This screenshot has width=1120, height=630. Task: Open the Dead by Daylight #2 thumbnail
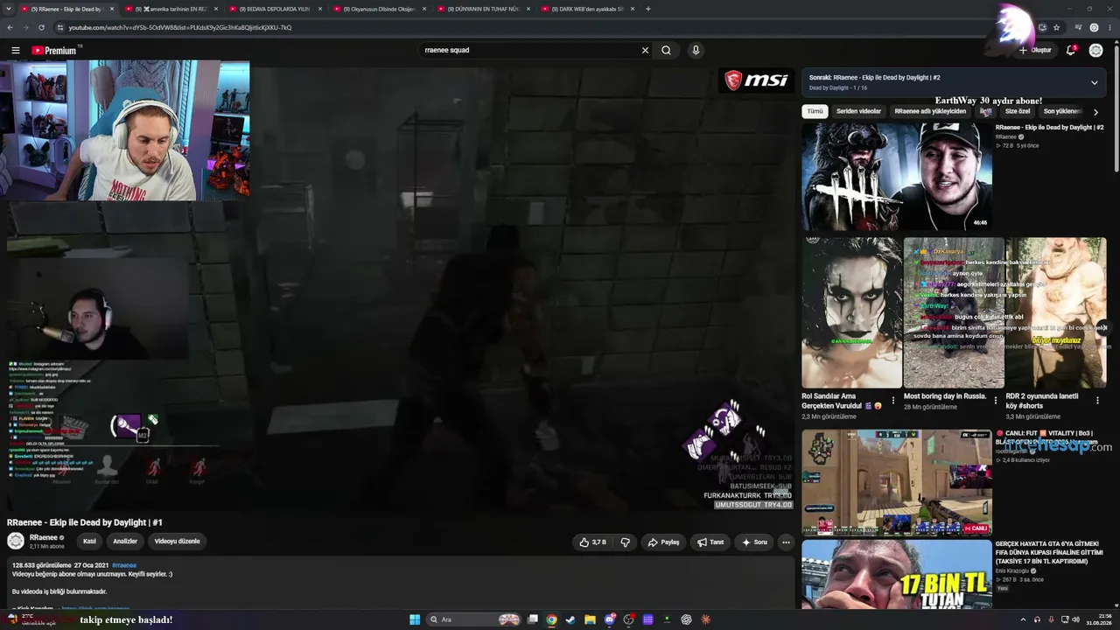pos(897,176)
